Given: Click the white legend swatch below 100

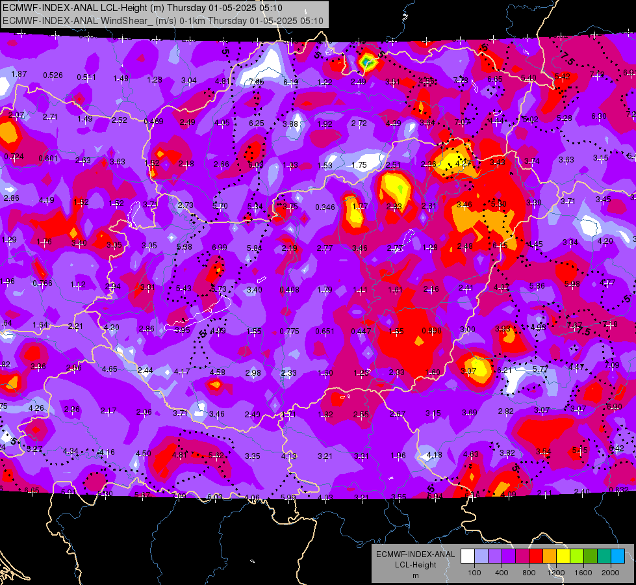Looking at the screenshot, I should 468,556.
